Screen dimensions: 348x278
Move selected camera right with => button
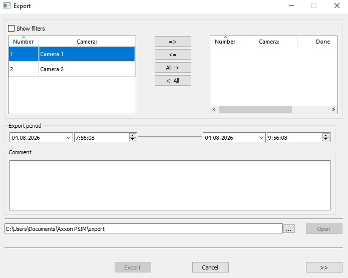click(x=173, y=42)
